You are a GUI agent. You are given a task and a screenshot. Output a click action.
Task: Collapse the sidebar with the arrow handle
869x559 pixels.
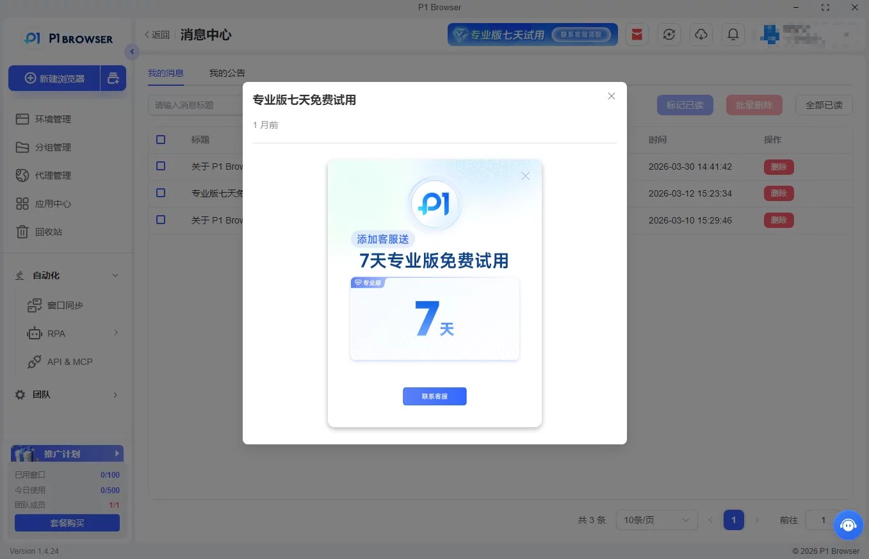point(132,52)
